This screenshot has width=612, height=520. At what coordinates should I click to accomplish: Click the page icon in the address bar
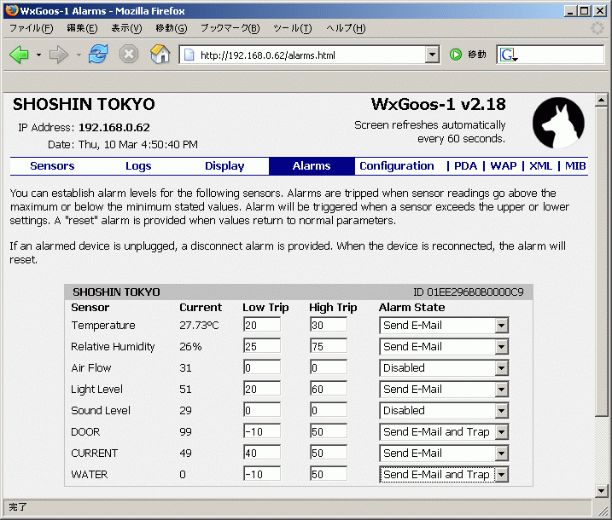189,55
